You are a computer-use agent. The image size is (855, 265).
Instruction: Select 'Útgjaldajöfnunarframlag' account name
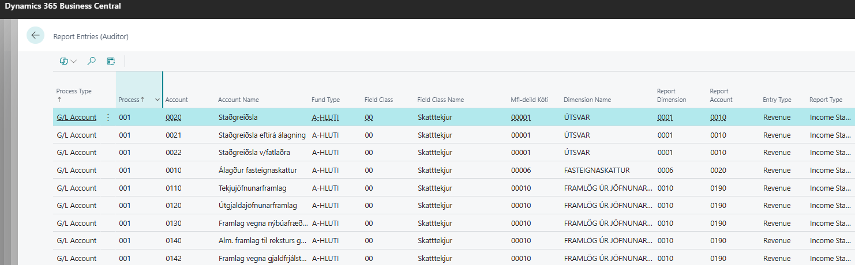(258, 206)
